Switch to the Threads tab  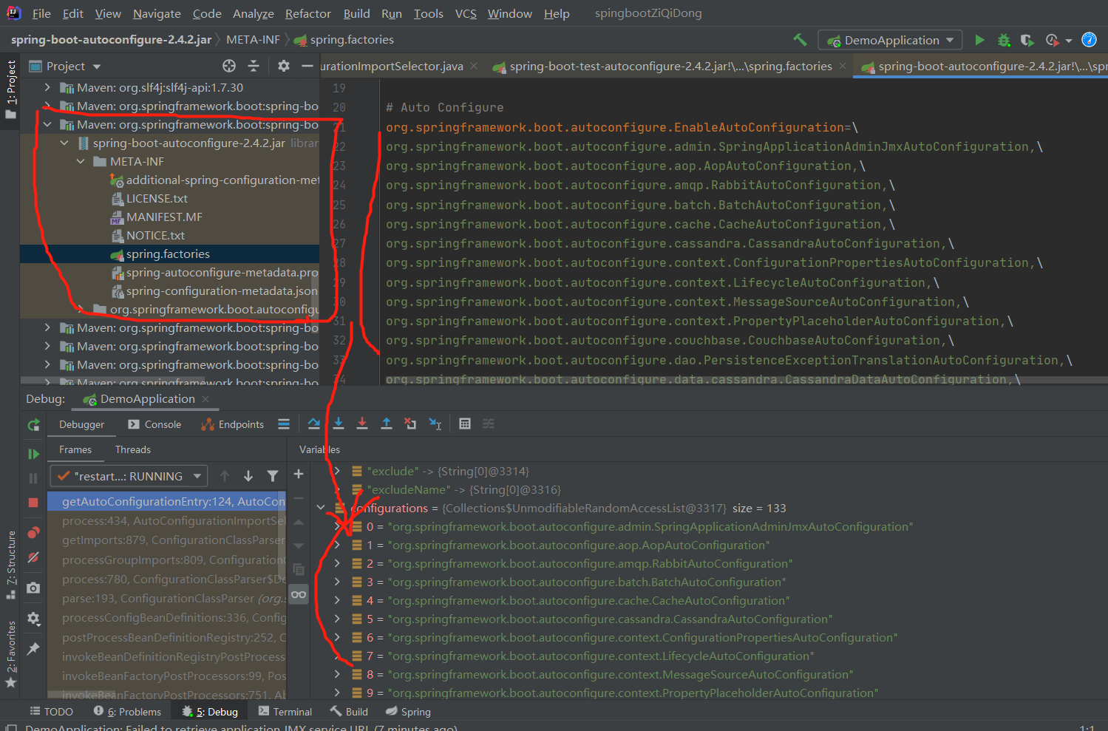click(x=133, y=449)
